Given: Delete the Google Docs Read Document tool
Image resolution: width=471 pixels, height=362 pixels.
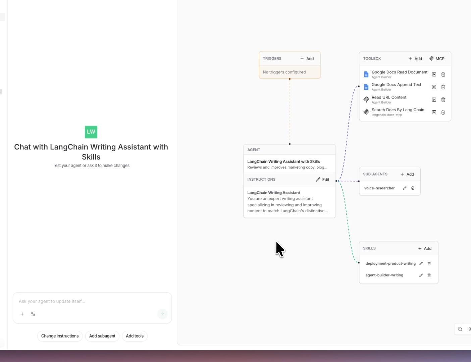Looking at the screenshot, I should pyautogui.click(x=443, y=74).
